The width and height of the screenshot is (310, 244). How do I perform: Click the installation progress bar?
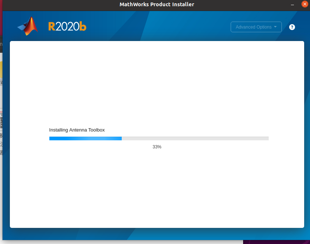tap(159, 138)
